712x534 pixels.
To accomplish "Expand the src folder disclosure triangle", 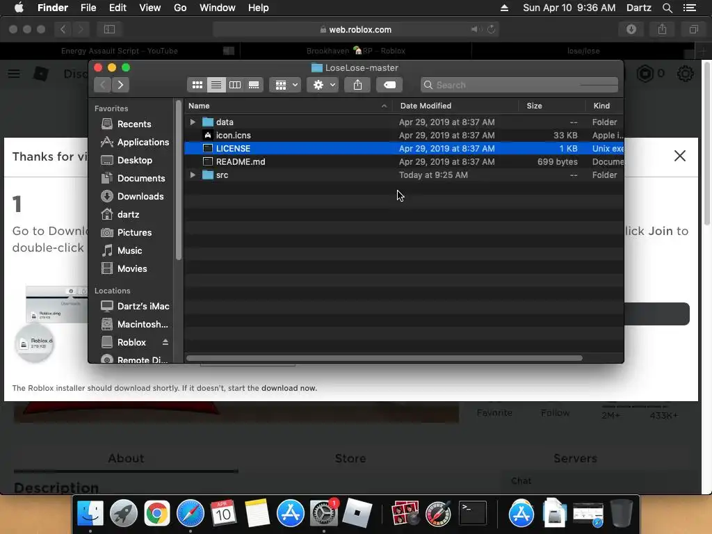I will pos(193,175).
